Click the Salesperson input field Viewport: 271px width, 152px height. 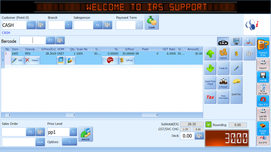[x=84, y=25]
